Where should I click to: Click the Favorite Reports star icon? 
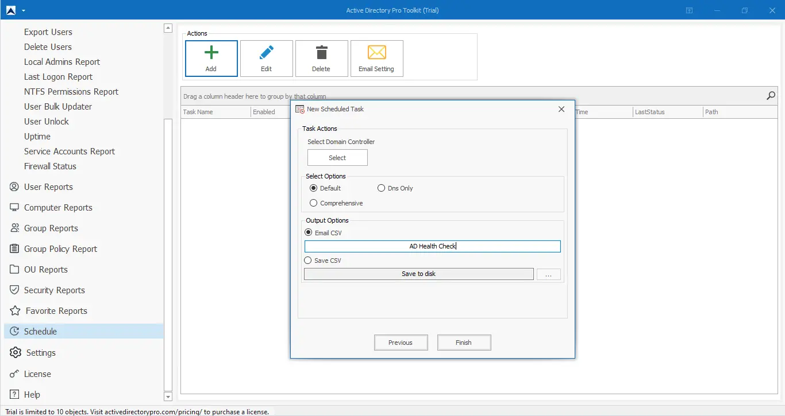point(15,311)
